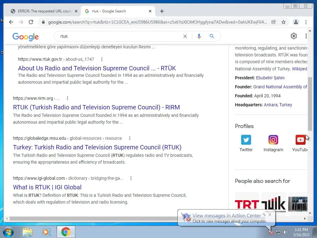This screenshot has height=238, width=317.
Task: Open What is RTUK IGI Global link
Action: click(x=47, y=187)
